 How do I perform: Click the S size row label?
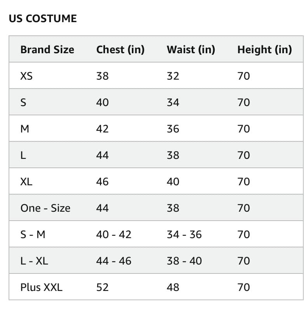point(23,103)
